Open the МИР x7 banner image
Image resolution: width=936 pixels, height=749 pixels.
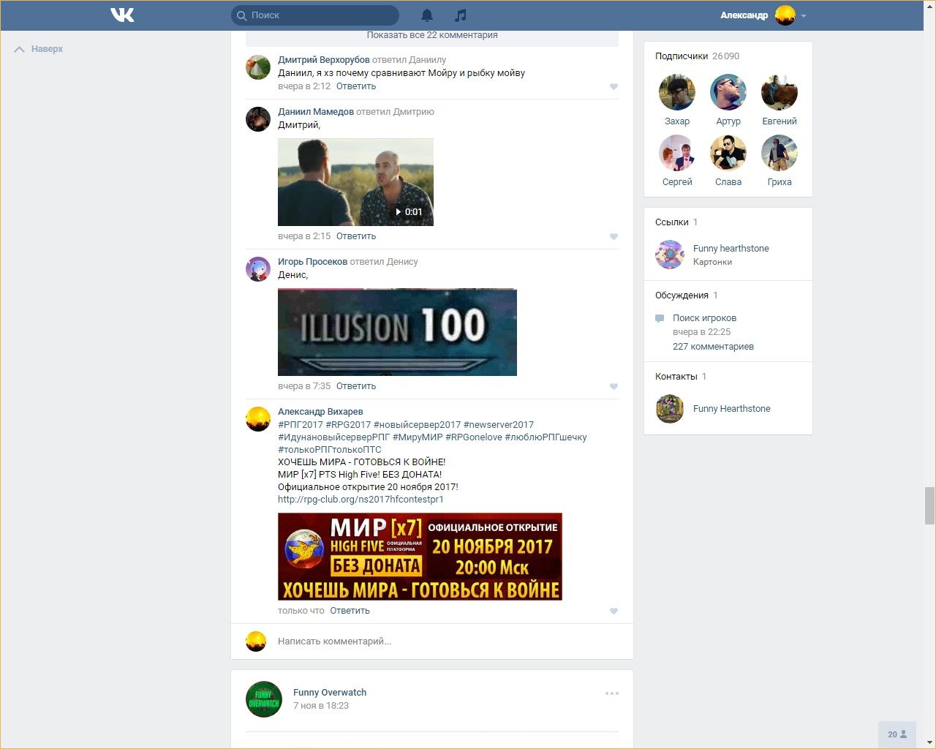point(420,557)
